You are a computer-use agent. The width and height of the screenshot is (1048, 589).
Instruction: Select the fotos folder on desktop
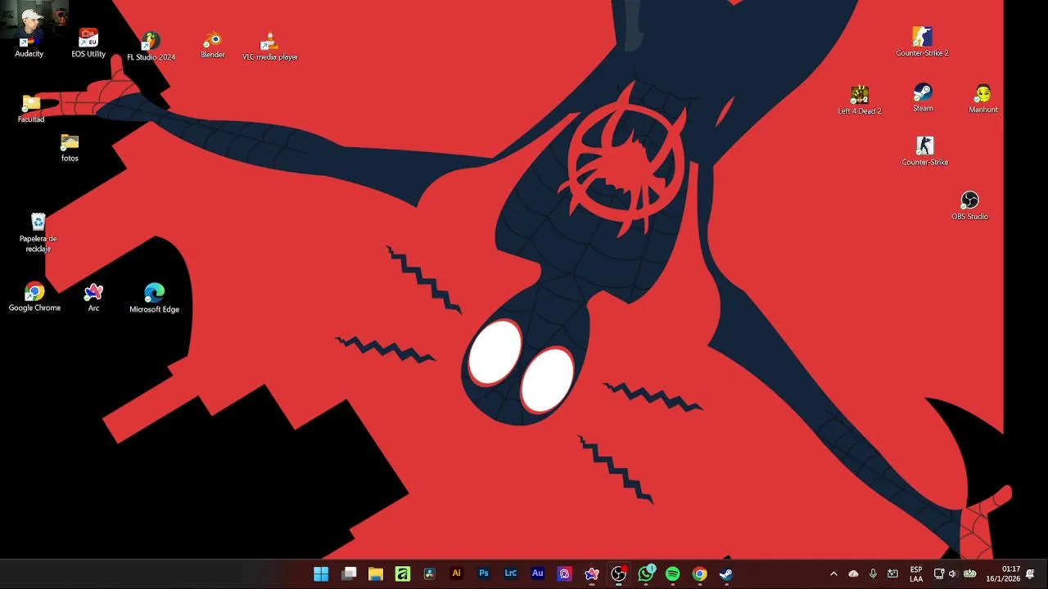click(x=70, y=148)
